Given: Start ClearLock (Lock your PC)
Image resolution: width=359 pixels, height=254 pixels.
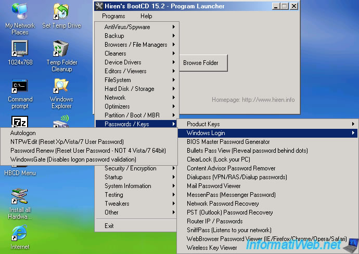Looking at the screenshot, I should point(267,159).
